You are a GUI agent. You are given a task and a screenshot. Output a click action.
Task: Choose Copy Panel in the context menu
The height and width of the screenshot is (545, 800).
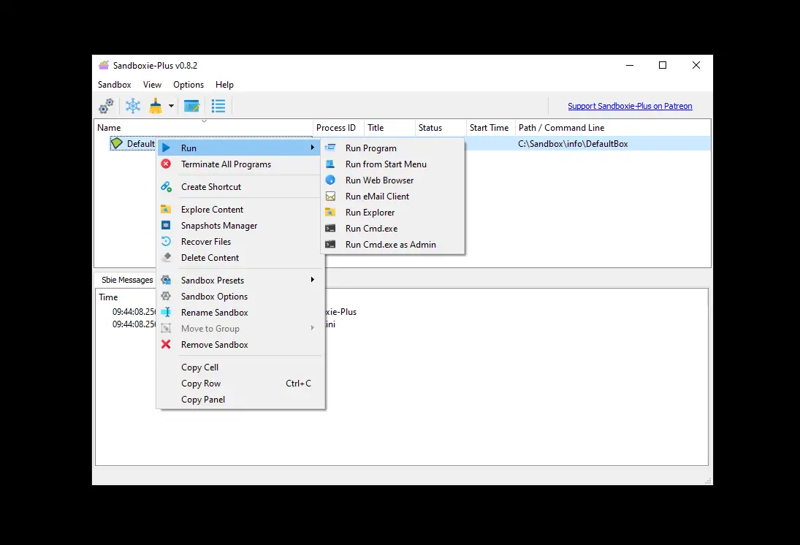(240, 399)
